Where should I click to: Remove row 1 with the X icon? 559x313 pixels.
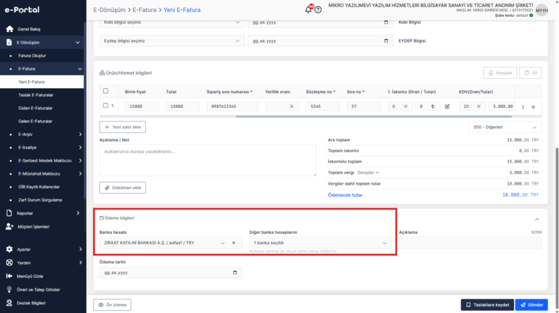click(533, 107)
